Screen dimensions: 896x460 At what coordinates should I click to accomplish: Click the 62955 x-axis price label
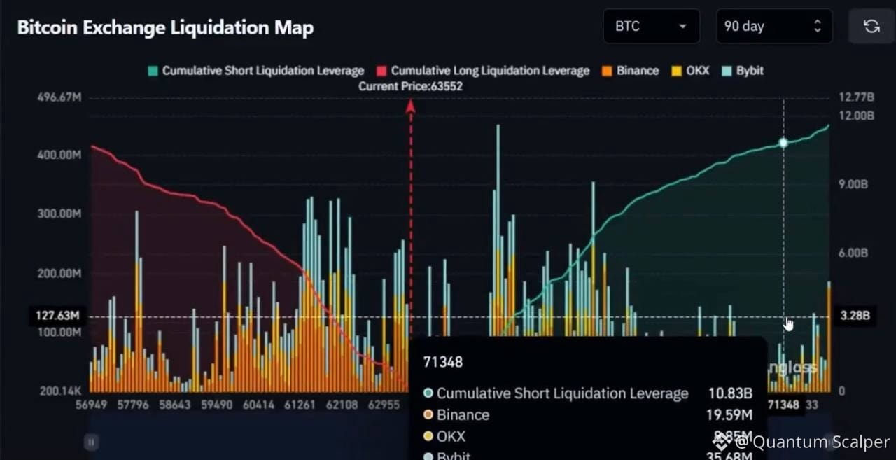(x=384, y=405)
